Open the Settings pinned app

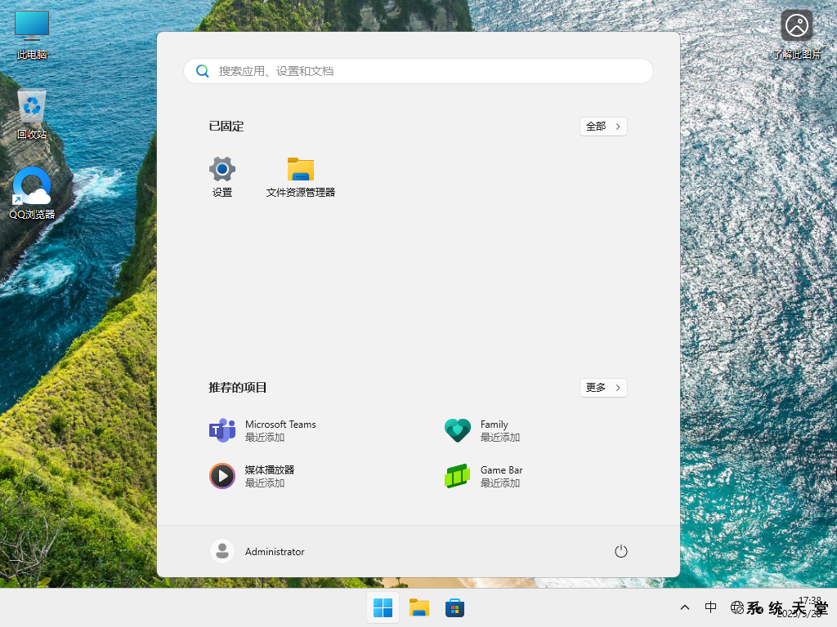point(222,177)
